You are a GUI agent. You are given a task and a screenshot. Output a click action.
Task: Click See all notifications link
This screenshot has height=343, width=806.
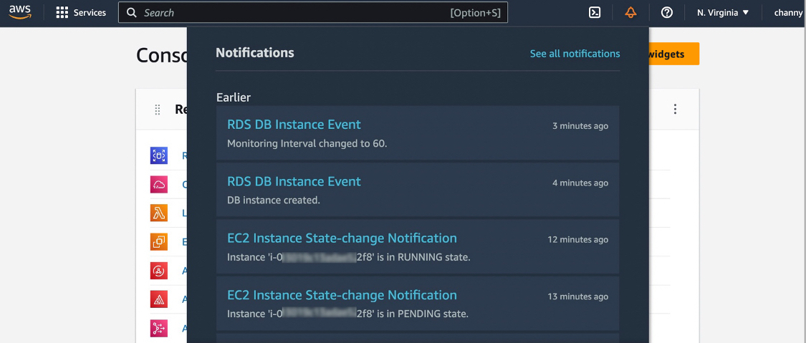(x=575, y=54)
